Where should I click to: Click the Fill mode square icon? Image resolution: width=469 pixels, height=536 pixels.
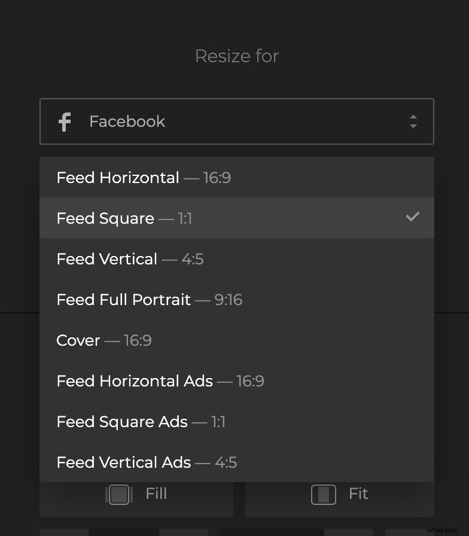point(118,494)
